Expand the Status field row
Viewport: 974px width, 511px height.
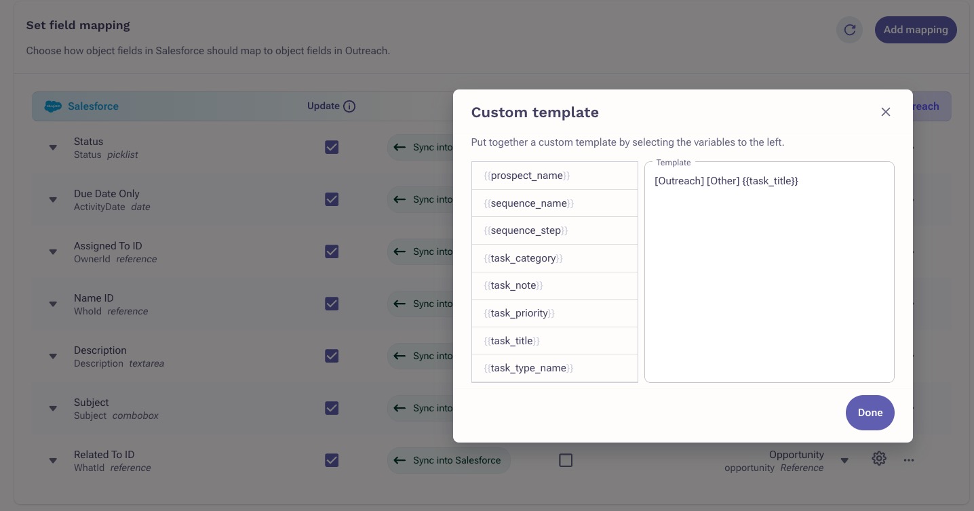pos(53,147)
